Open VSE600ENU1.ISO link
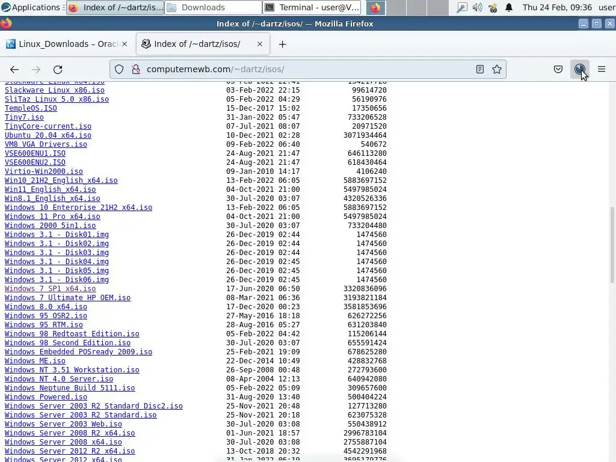616x462 pixels. 35,153
